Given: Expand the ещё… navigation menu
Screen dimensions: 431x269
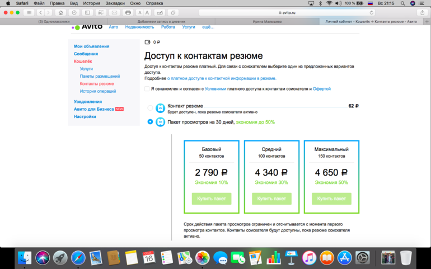Looking at the screenshot, I should (208, 27).
